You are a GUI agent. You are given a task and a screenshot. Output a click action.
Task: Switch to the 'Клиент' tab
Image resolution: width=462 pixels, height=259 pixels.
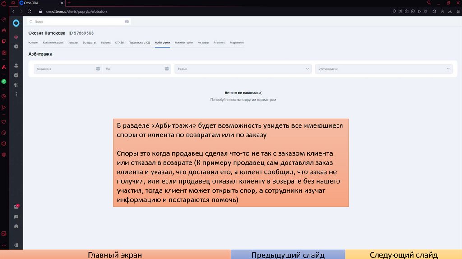pyautogui.click(x=33, y=42)
